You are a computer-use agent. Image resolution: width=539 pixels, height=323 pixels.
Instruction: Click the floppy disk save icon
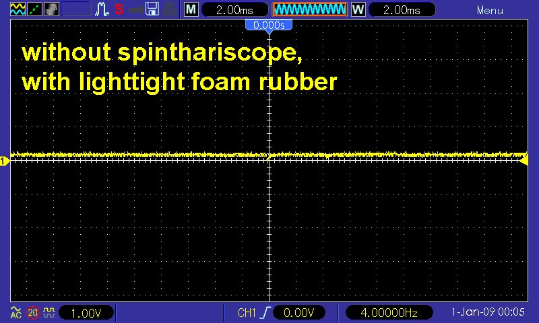152,10
